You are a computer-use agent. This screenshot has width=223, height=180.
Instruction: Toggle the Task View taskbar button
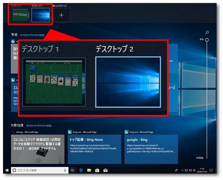tap(73, 170)
